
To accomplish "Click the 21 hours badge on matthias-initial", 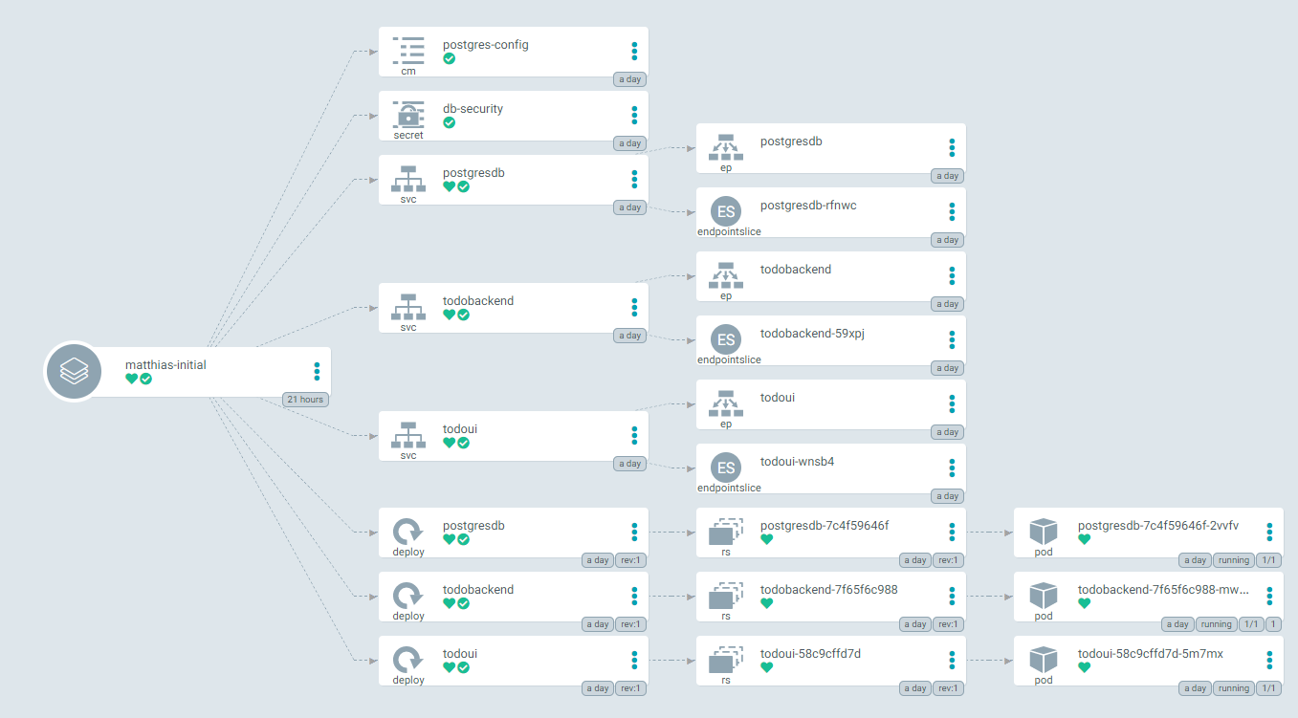I will coord(305,400).
